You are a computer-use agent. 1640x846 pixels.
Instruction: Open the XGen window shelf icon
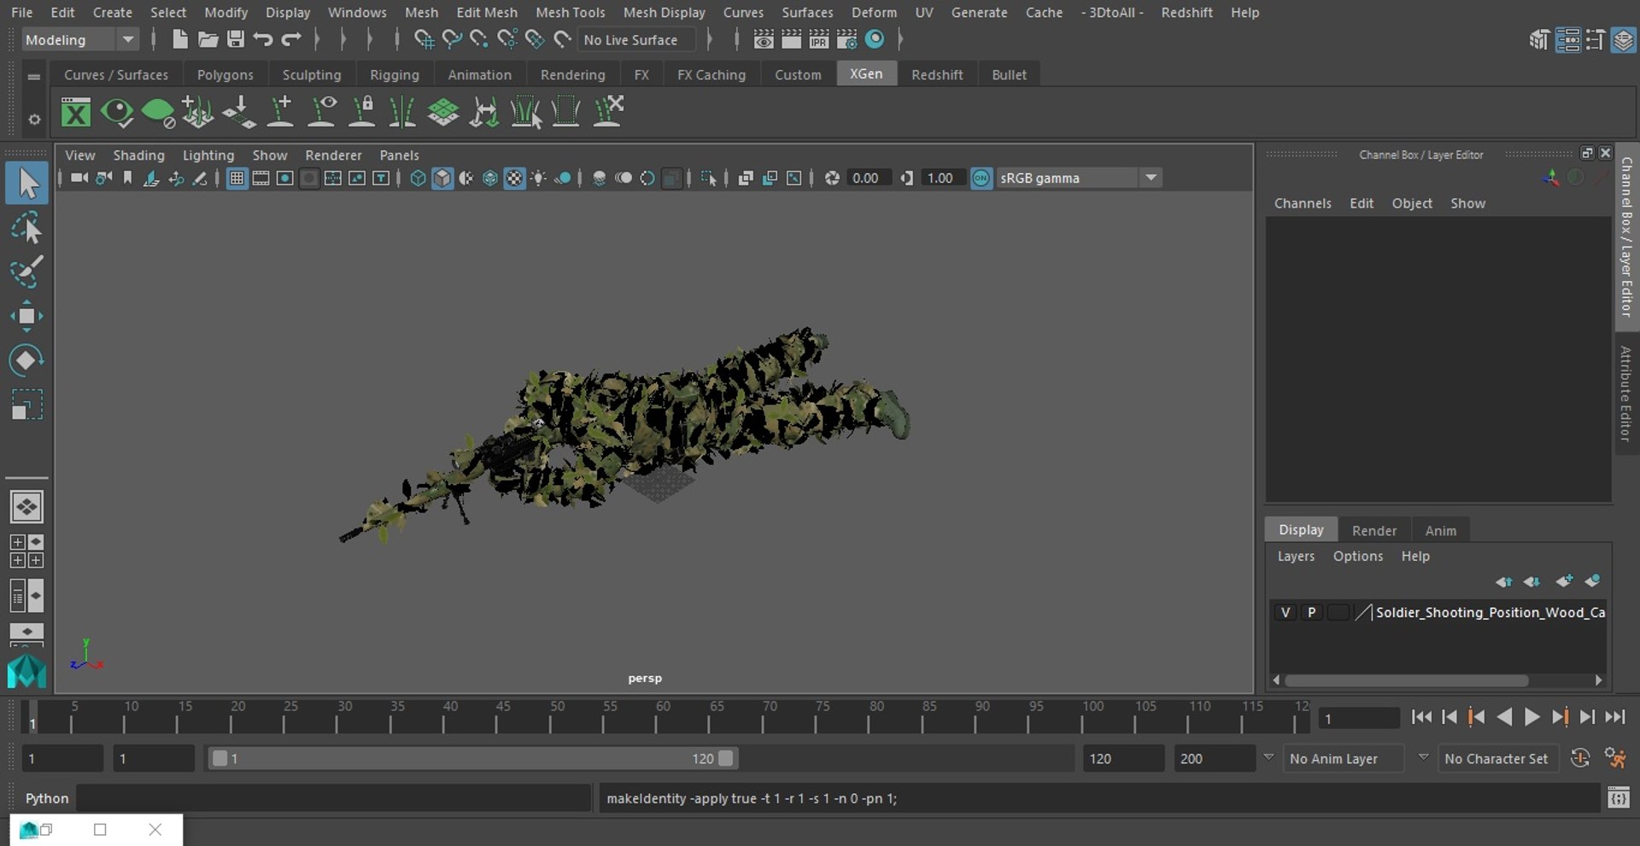76,112
